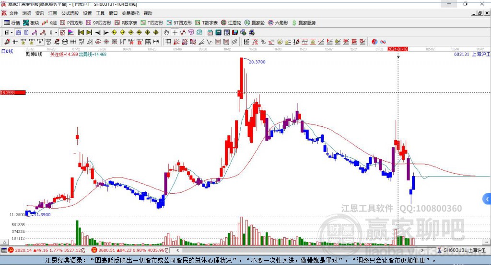Step chart right with black right arrow
This screenshot has width=491, height=265.
(106, 33)
